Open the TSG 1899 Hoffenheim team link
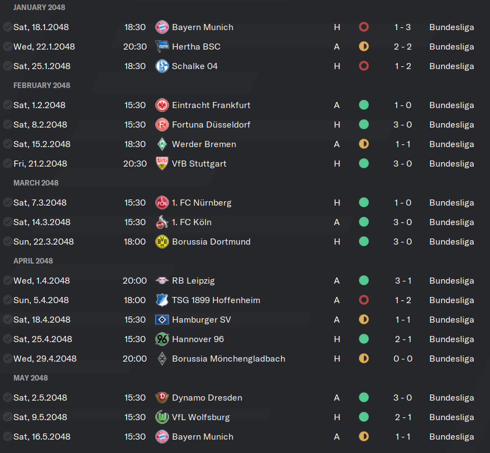 click(216, 300)
